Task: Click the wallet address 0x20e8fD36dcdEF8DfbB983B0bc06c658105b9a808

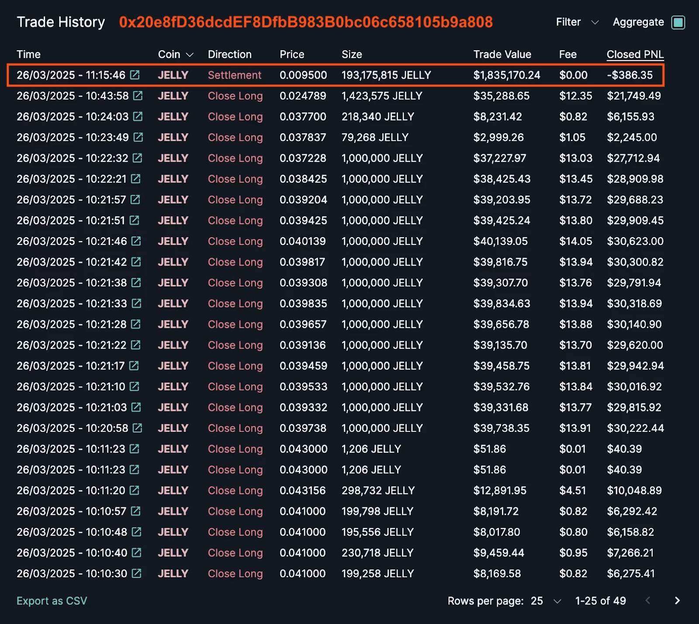Action: pos(306,22)
